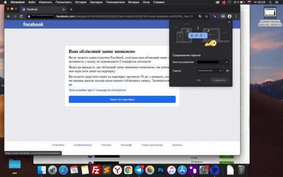The image size is (283, 177).
Task: Open Telegram from the dock
Action: pos(139,170)
